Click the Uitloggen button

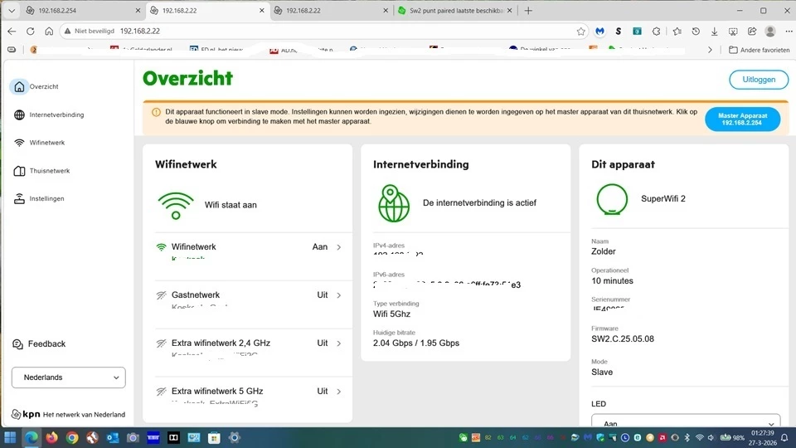pos(759,80)
